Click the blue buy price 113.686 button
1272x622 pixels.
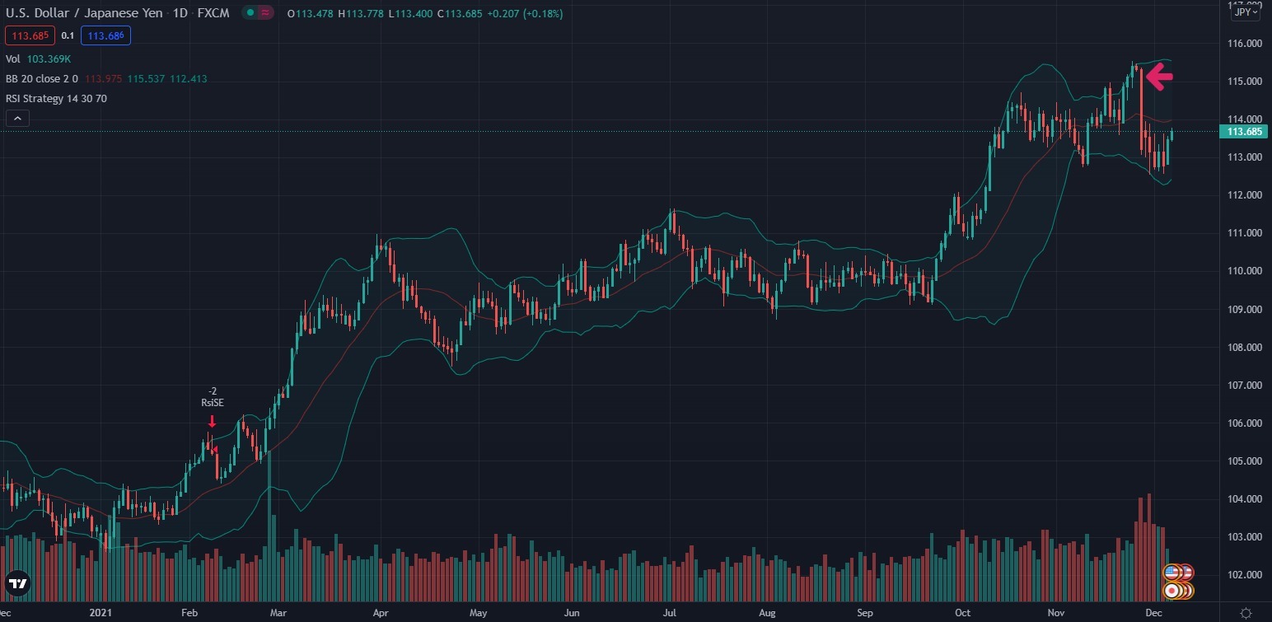coord(105,35)
